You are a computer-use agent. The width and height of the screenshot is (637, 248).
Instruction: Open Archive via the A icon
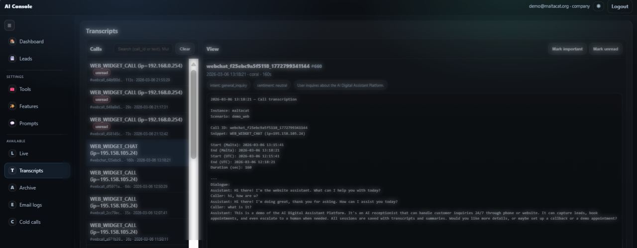point(12,188)
